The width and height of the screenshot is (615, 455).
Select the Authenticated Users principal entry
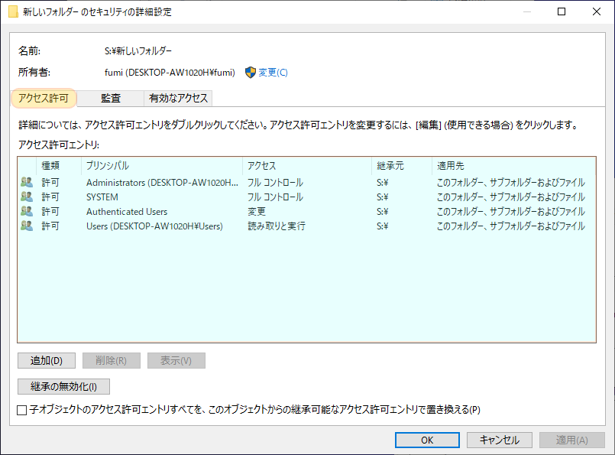[x=127, y=212]
